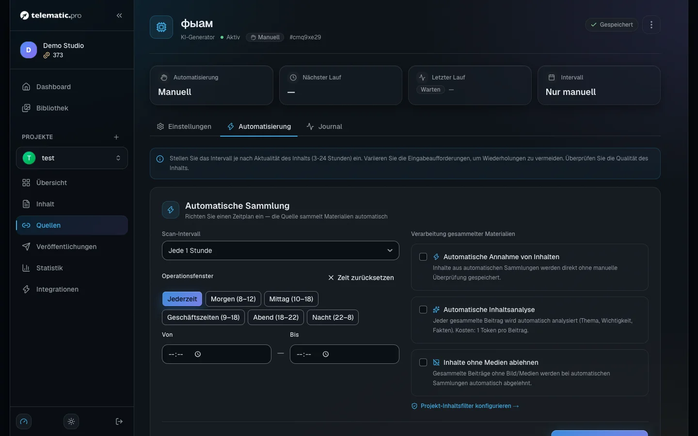Go to Veröffentlichungen in the sidebar
This screenshot has width=698, height=436.
72,247
